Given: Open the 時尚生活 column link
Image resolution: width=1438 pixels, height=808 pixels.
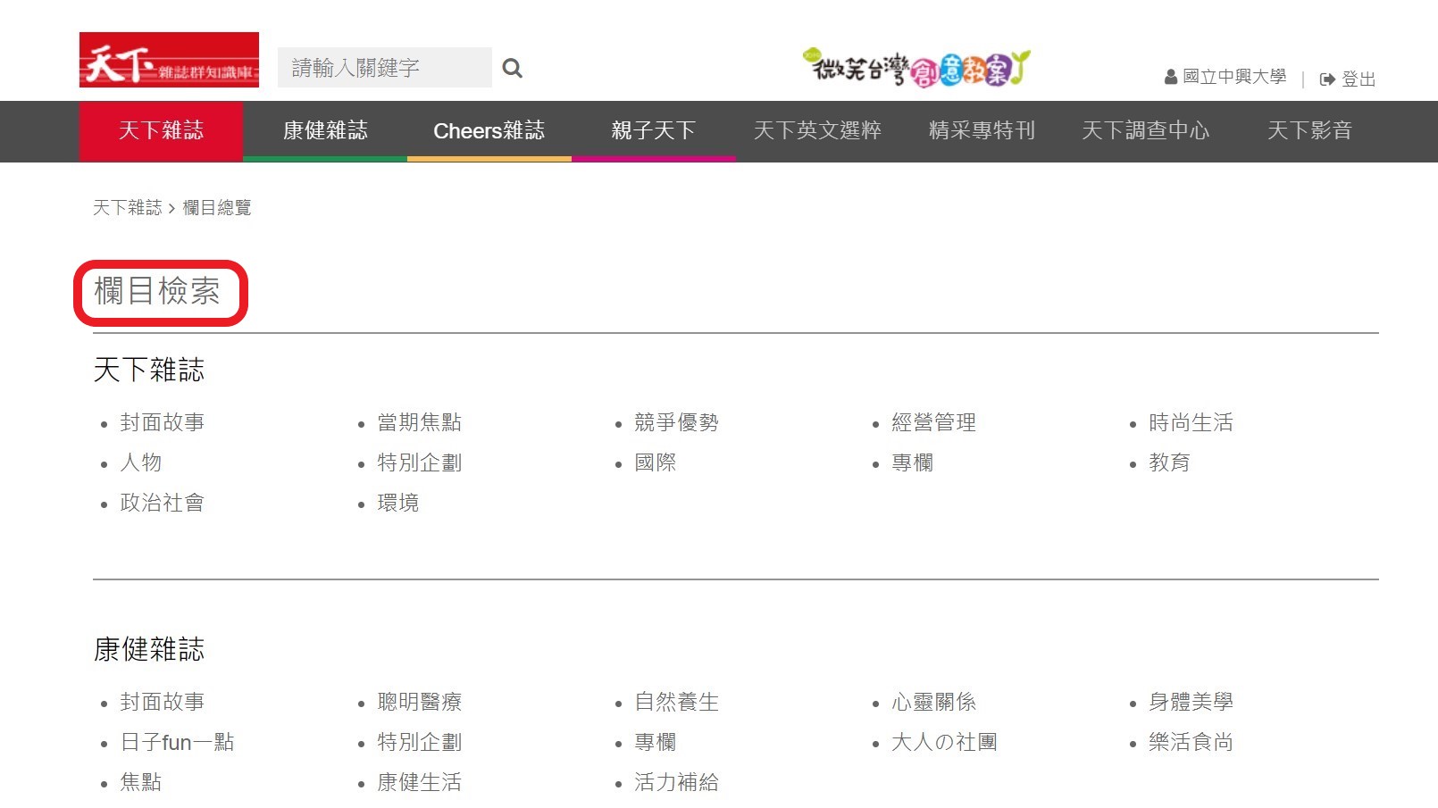Looking at the screenshot, I should pos(1191,422).
